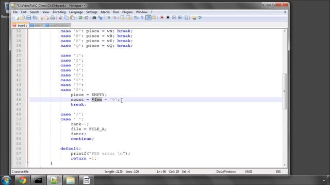Open the Search menu
Image resolution: width=330 pixels, height=185 pixels.
[35, 12]
